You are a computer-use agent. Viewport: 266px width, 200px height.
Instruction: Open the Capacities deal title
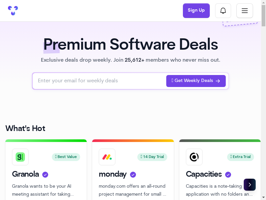point(204,174)
